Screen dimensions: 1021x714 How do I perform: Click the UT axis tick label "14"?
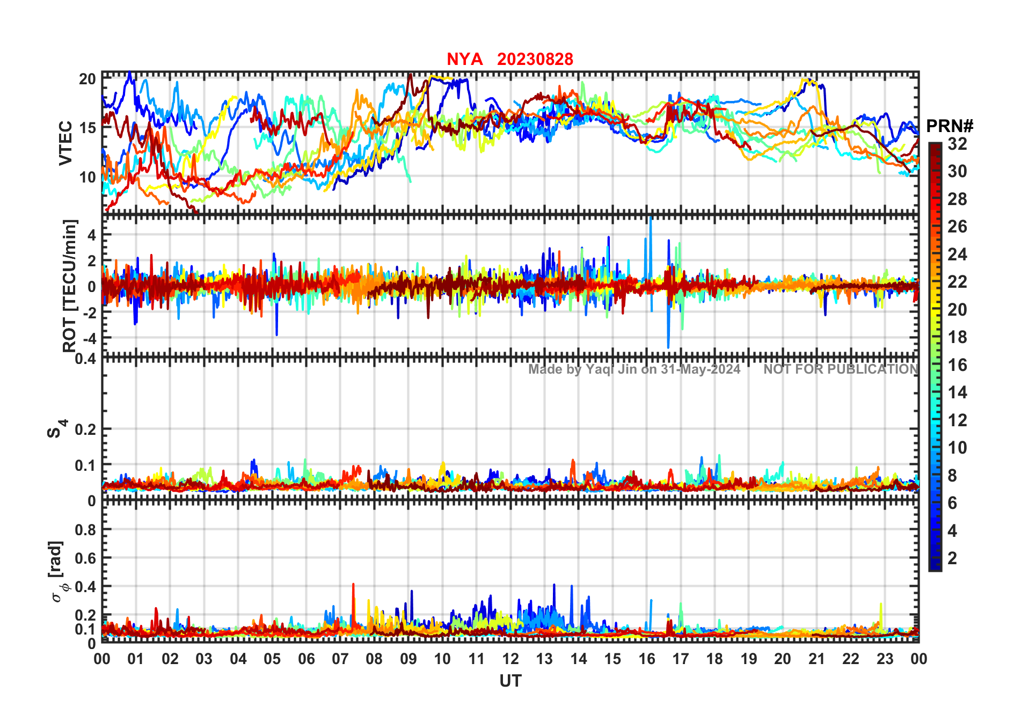[x=579, y=659]
